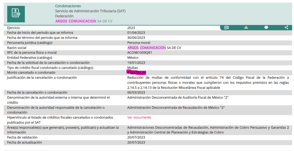Share this record via the share icon
The image size is (294, 151).
[286, 27]
